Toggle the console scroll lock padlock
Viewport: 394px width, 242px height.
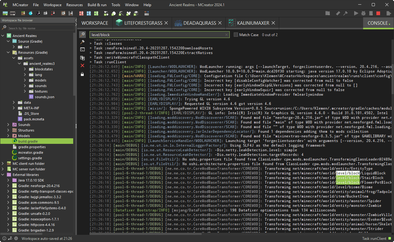point(82,74)
